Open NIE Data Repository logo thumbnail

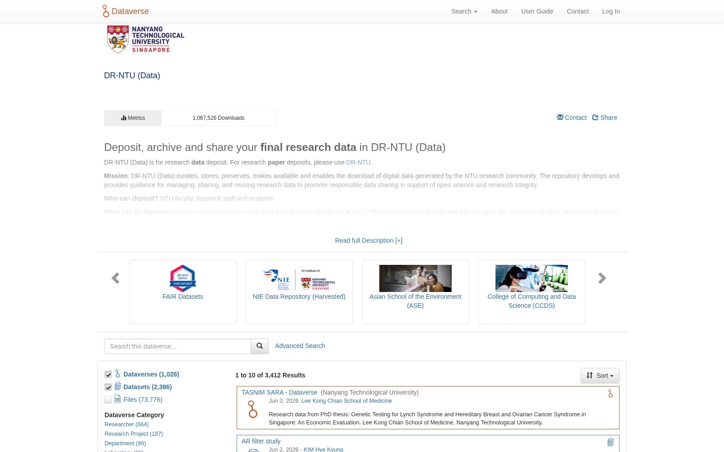[299, 279]
